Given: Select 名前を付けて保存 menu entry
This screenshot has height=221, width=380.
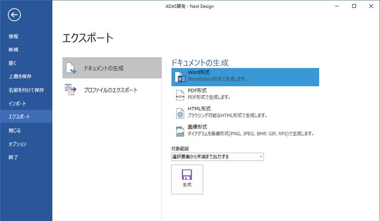Looking at the screenshot, I should [x=26, y=90].
